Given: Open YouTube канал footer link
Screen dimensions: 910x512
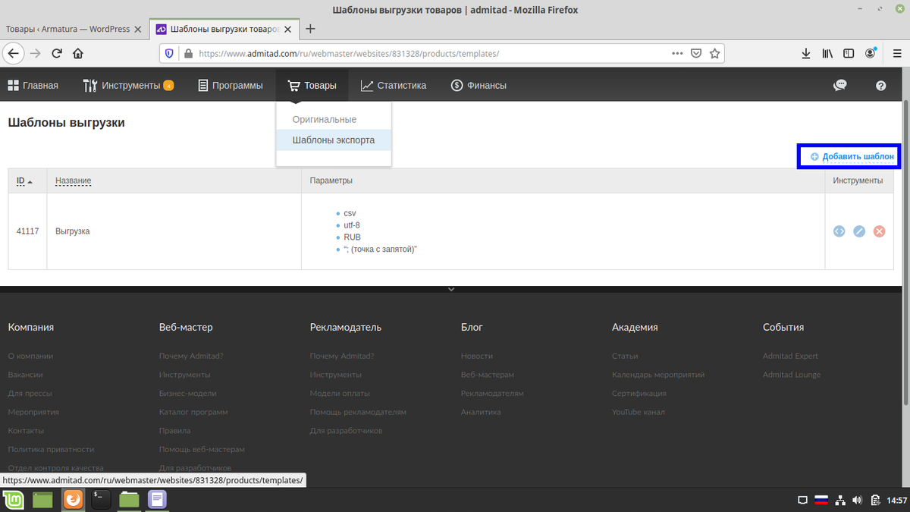Looking at the screenshot, I should pyautogui.click(x=639, y=412).
